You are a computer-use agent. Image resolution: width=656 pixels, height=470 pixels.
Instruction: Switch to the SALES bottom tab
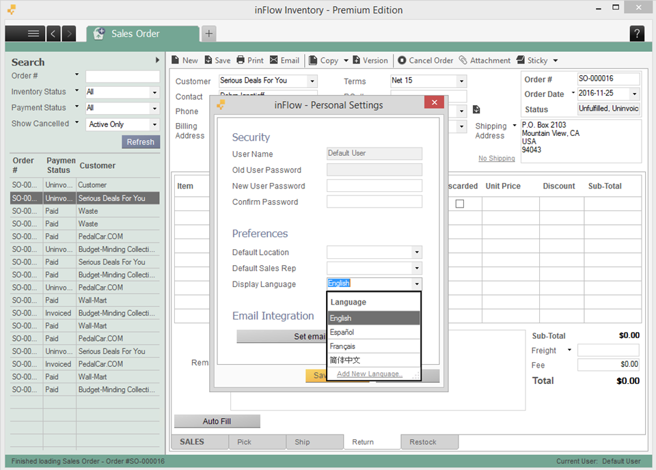pos(200,442)
